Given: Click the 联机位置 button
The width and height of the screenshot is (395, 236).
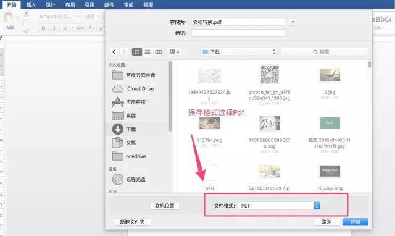Looking at the screenshot, I should 165,206.
